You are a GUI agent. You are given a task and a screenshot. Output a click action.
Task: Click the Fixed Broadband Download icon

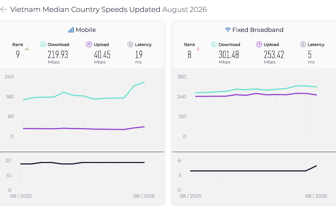(x=214, y=44)
